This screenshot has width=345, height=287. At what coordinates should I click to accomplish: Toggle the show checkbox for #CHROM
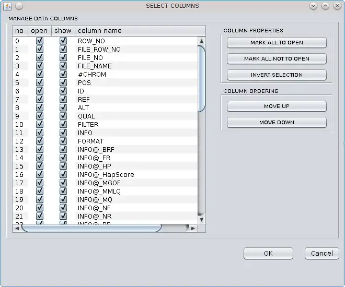[63, 74]
